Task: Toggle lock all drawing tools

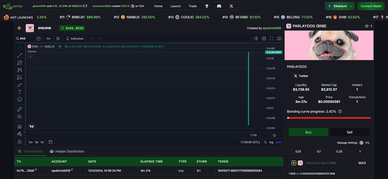Action: (x=20, y=141)
